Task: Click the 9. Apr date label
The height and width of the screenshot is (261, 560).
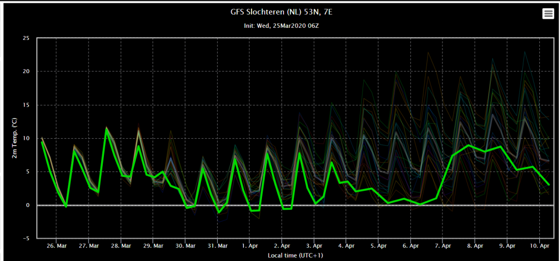Action: [x=506, y=246]
